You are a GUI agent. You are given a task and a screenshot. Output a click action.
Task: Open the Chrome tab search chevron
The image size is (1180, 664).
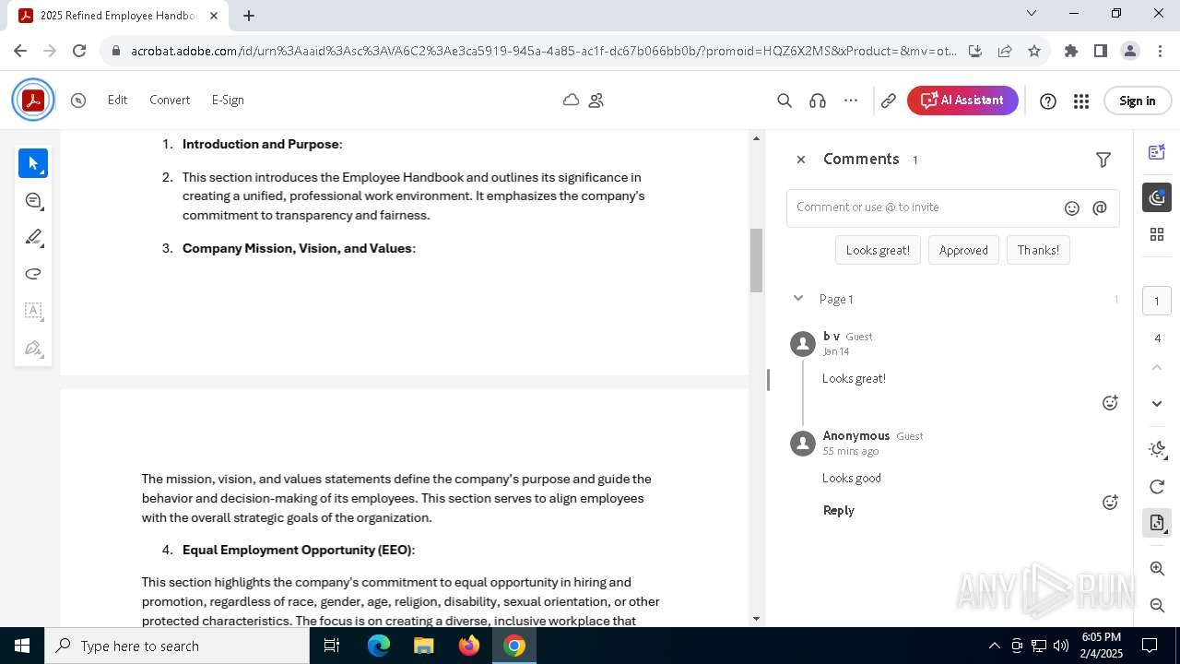[1032, 14]
